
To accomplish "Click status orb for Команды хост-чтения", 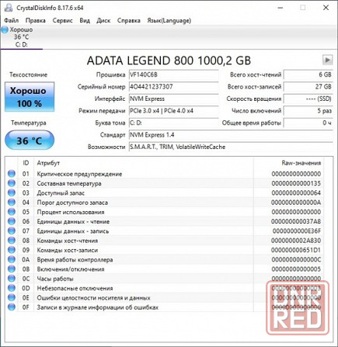I will (x=12, y=241).
